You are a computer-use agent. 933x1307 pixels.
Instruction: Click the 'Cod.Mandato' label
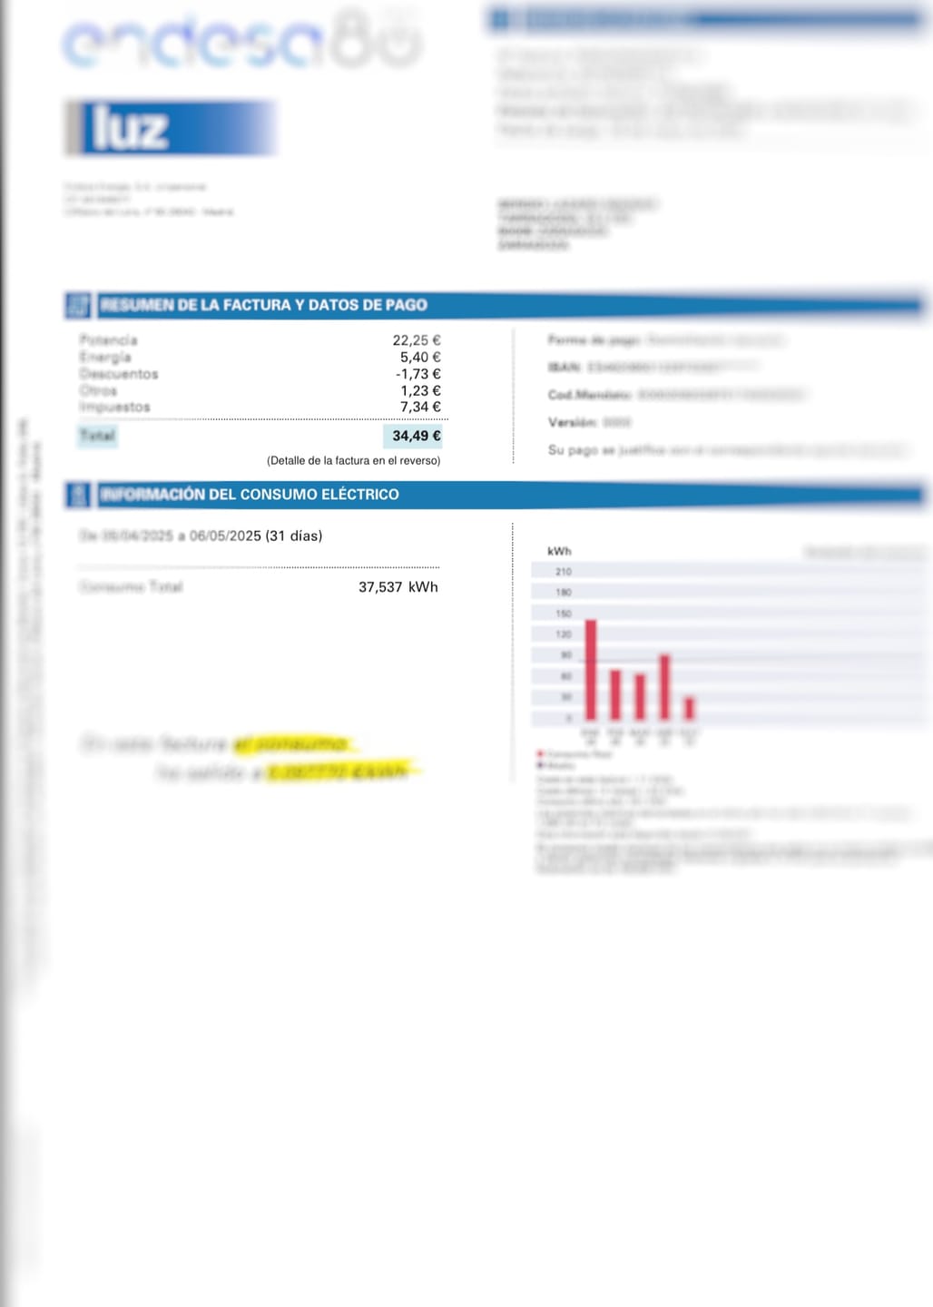pyautogui.click(x=590, y=395)
